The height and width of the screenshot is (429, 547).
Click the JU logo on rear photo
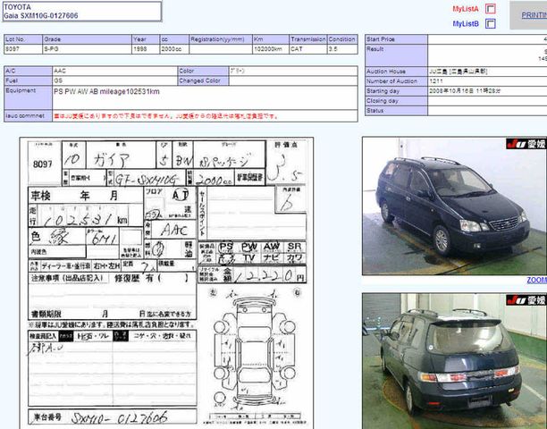pos(526,299)
